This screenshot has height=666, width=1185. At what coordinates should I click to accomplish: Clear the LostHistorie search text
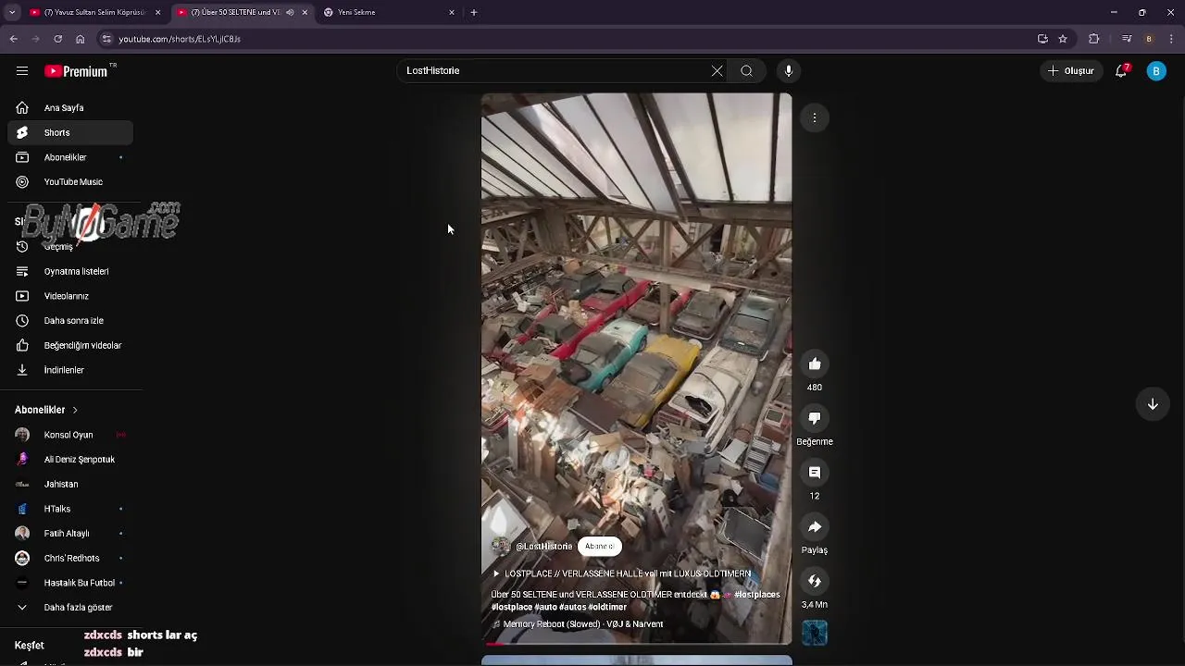(x=717, y=71)
